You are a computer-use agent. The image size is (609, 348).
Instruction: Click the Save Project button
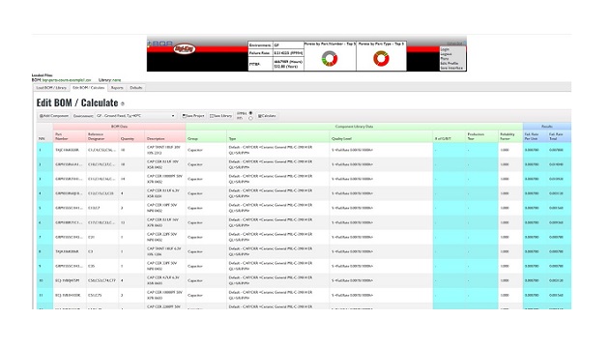193,116
